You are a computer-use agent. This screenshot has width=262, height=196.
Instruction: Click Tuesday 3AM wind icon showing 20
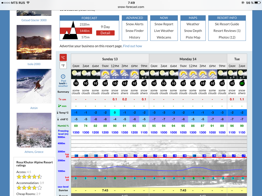tap(242, 83)
